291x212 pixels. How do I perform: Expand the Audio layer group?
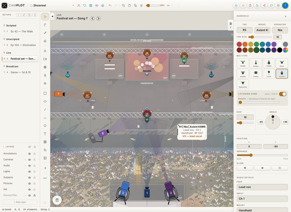tap(25, 166)
